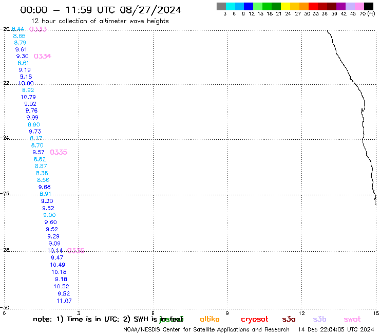Click the pink 'swot' legend label
This screenshot has width=380, height=334.
[352, 320]
